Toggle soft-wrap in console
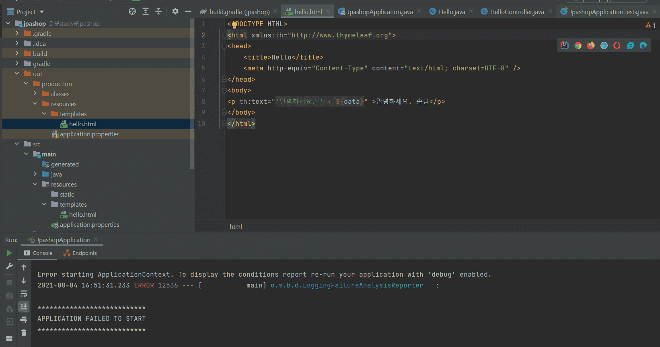Screen dimensions: 660x347 coord(24,294)
